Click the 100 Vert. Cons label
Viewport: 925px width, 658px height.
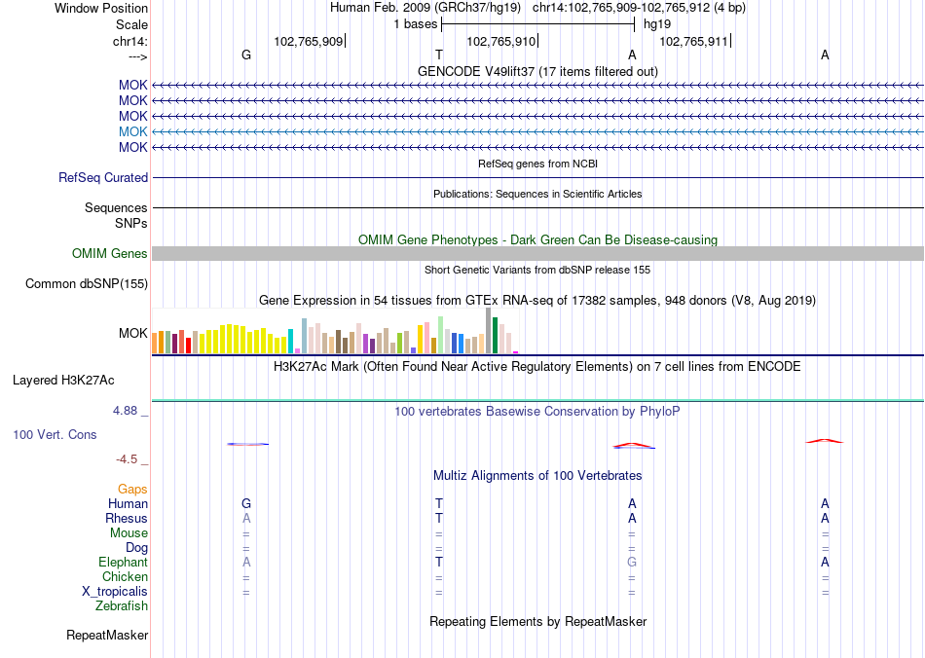point(55,434)
